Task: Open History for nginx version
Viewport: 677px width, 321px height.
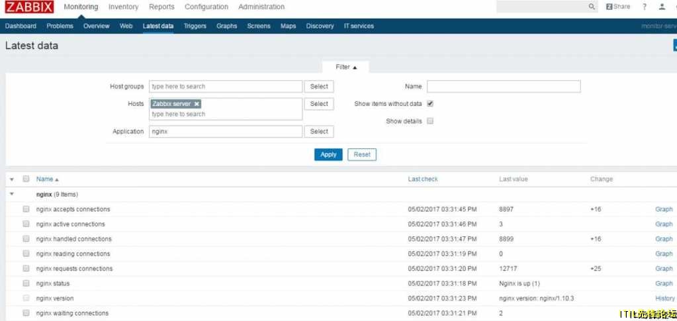Action: [x=665, y=298]
